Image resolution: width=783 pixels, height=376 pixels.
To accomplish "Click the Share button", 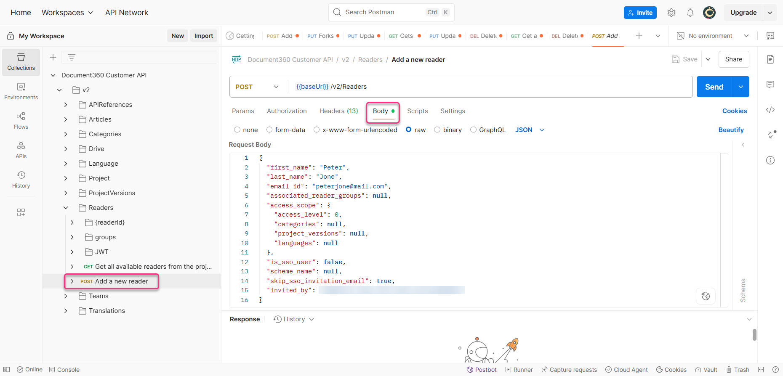I will point(734,59).
